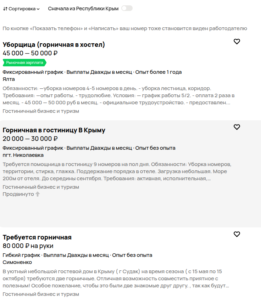Image resolution: width=261 pixels, height=303 pixels.
Task: Open the Горничная в гостиницу В Крыму listing
Action: 54,130
